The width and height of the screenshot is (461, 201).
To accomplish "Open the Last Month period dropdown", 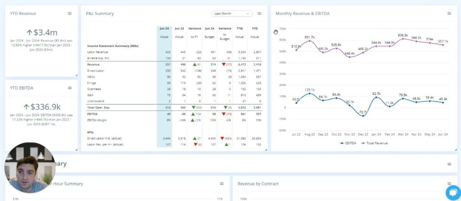I will (x=232, y=13).
